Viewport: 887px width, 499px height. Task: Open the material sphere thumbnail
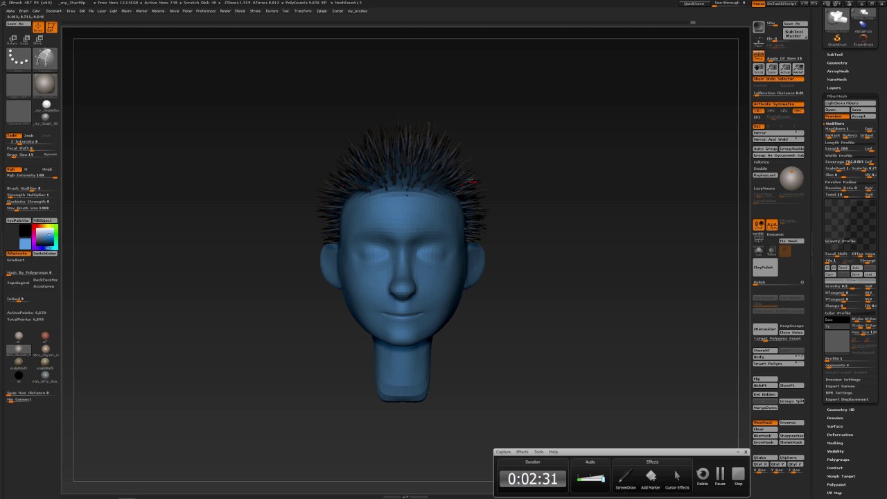44,85
